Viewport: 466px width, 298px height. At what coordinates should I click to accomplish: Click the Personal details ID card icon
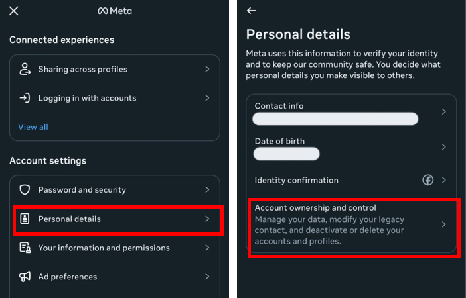point(25,219)
